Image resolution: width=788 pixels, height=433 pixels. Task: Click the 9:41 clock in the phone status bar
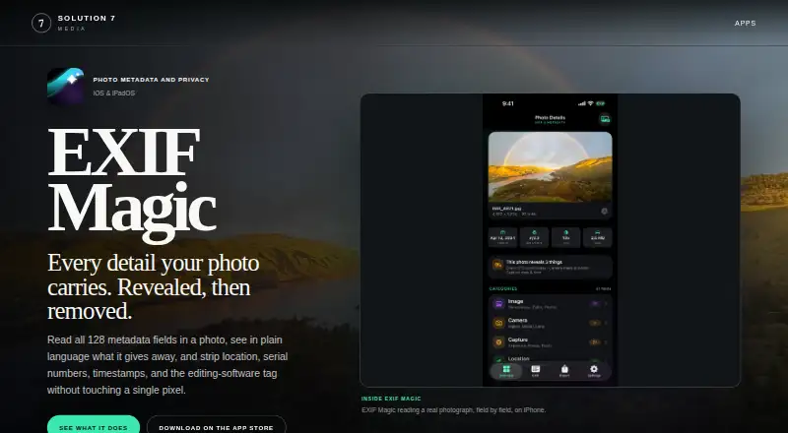pyautogui.click(x=508, y=104)
